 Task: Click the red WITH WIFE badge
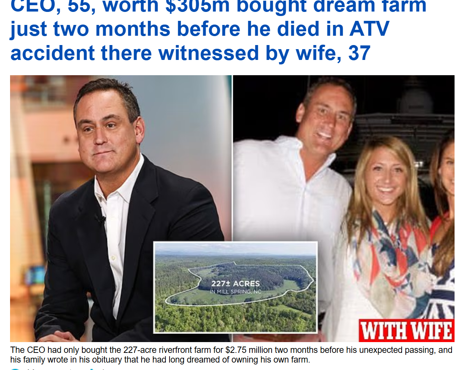pos(406,331)
